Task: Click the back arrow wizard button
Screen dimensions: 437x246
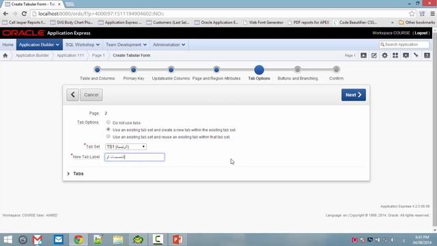Action: (73, 95)
